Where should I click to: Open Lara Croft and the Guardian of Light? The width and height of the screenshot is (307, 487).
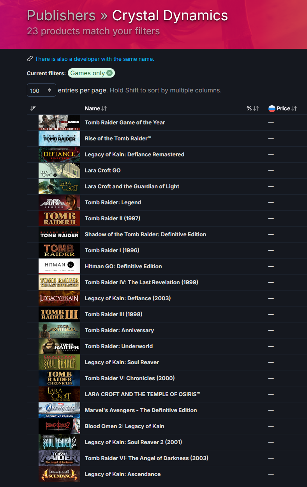coord(132,186)
